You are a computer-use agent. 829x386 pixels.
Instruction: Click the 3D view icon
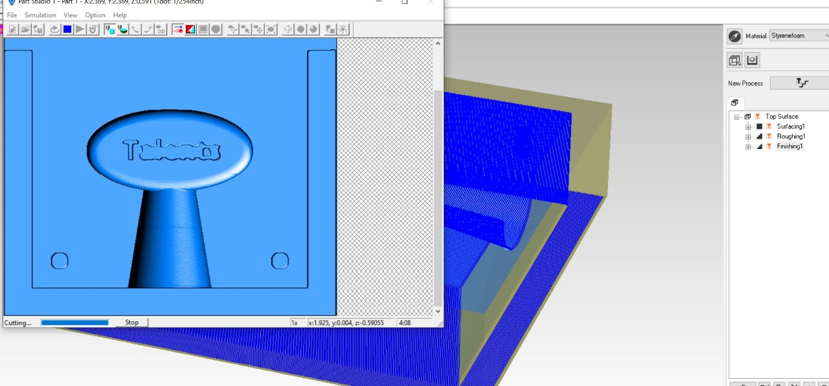coord(161,29)
